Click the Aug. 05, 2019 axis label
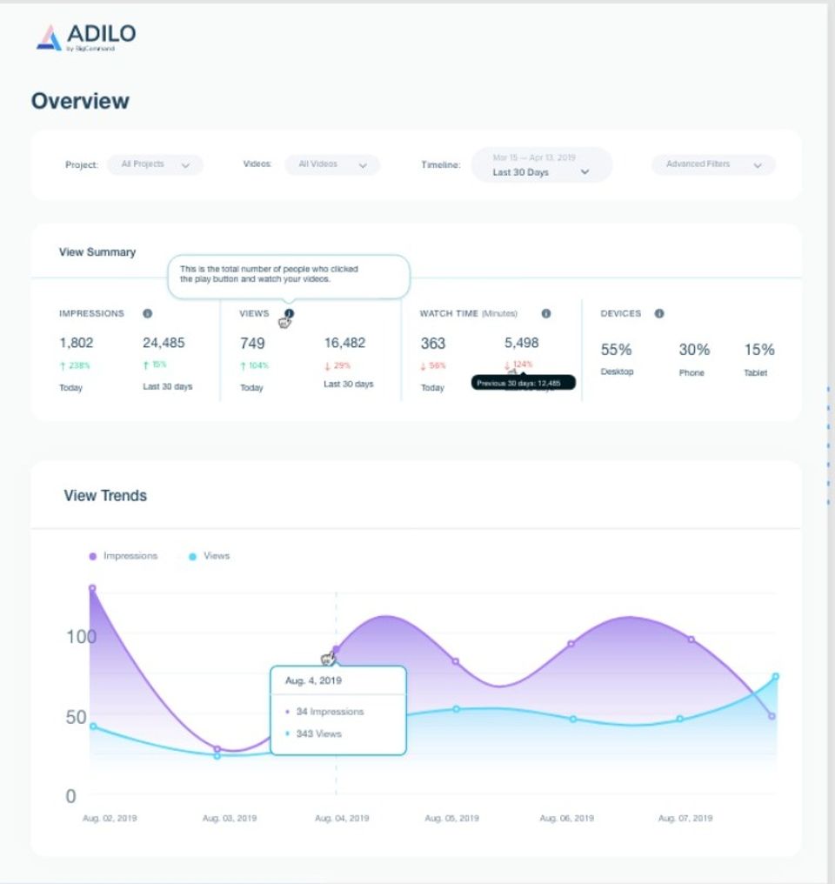The width and height of the screenshot is (835, 884). (x=452, y=818)
